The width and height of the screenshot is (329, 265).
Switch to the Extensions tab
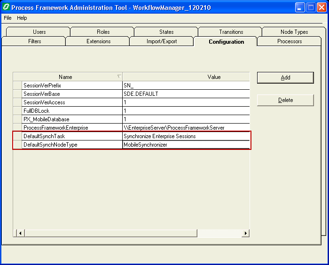coord(98,41)
